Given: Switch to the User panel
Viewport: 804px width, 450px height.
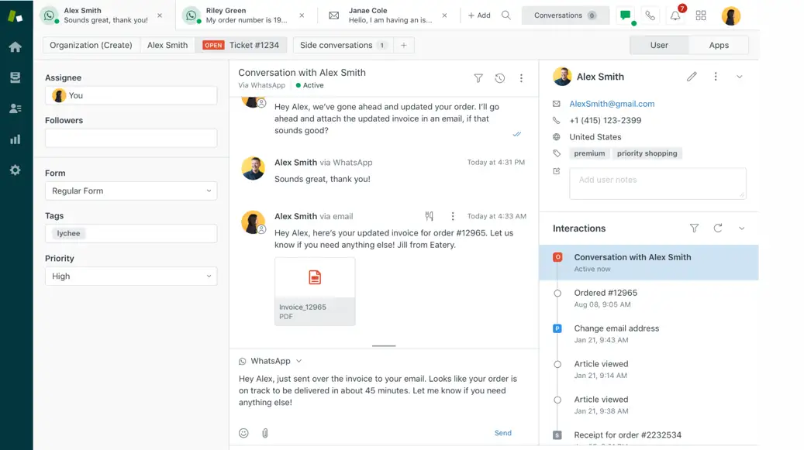Looking at the screenshot, I should (x=659, y=45).
